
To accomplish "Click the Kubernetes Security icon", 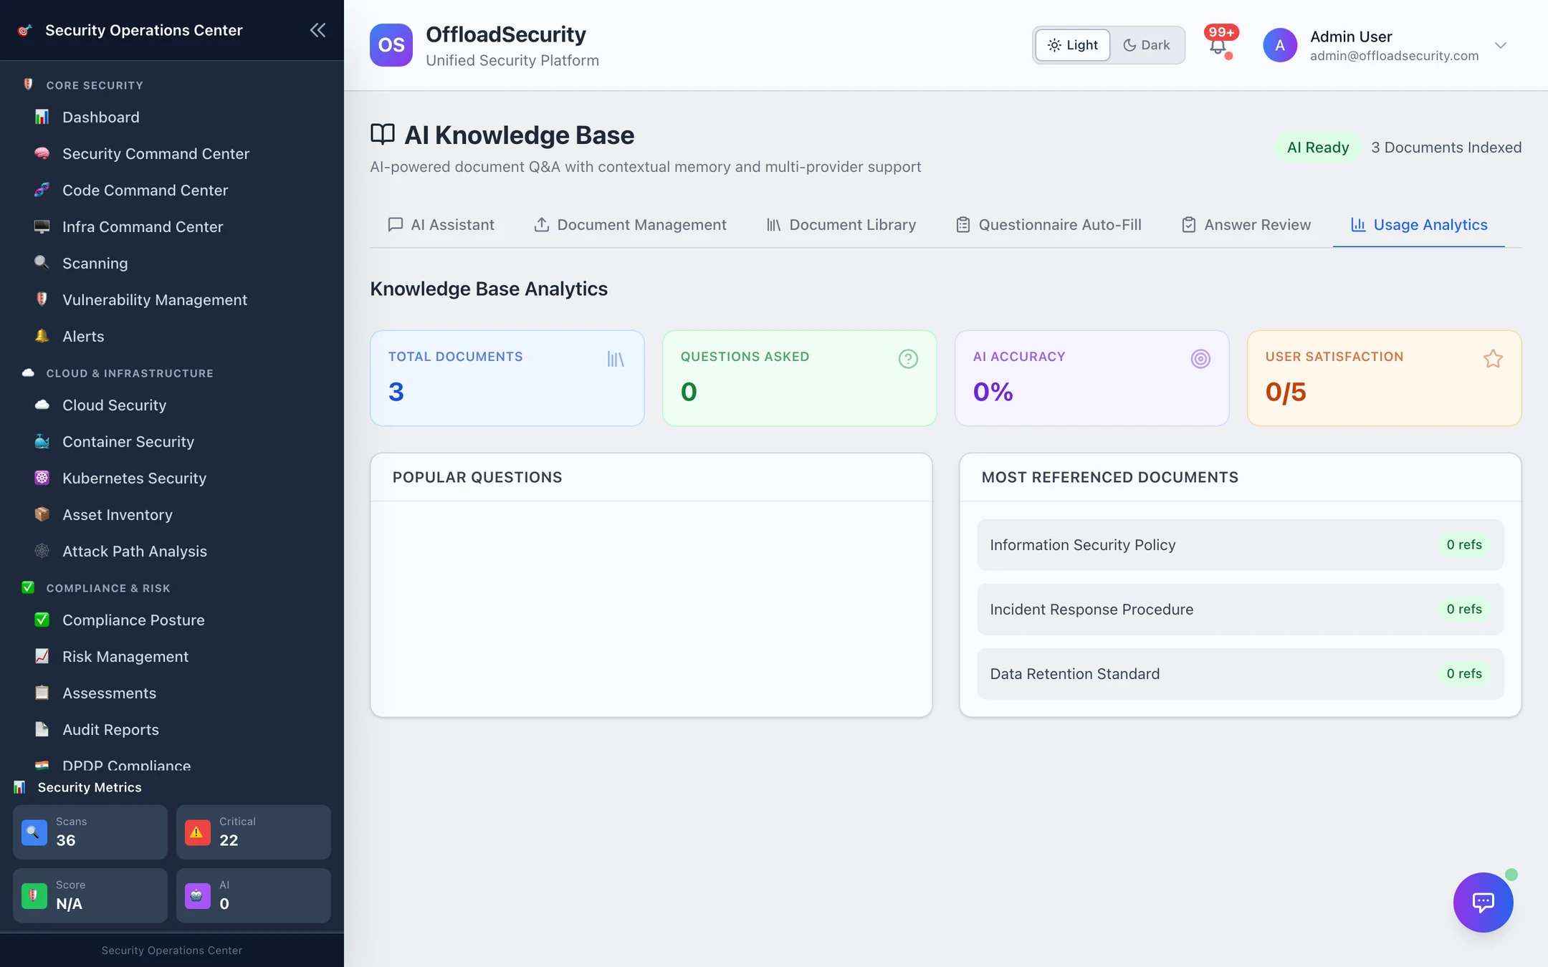I will point(42,478).
